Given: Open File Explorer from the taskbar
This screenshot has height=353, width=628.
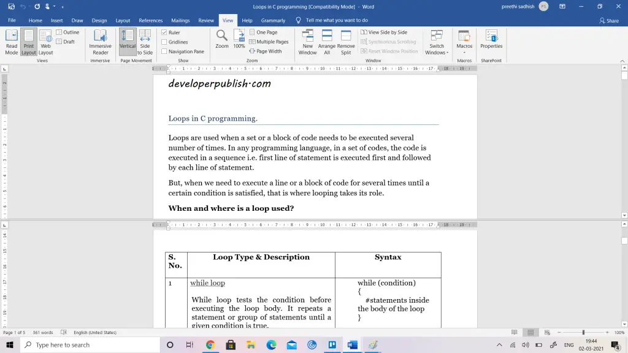Looking at the screenshot, I should [251, 344].
